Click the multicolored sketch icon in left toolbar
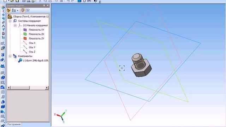Image resolution: width=226 pixels, height=127 pixels. coord(3,48)
